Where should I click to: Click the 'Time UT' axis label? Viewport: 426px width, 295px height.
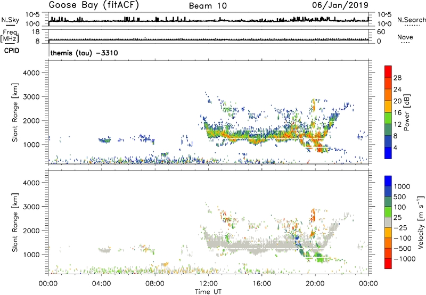(x=208, y=291)
